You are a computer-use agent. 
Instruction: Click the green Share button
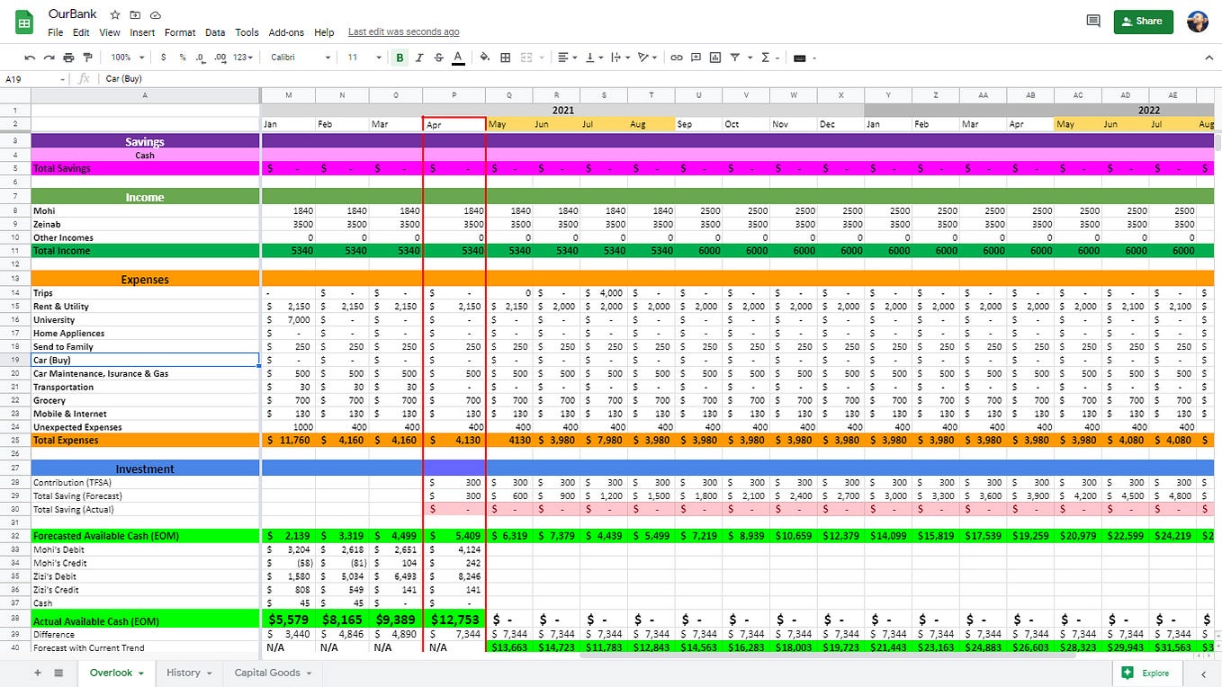point(1143,21)
